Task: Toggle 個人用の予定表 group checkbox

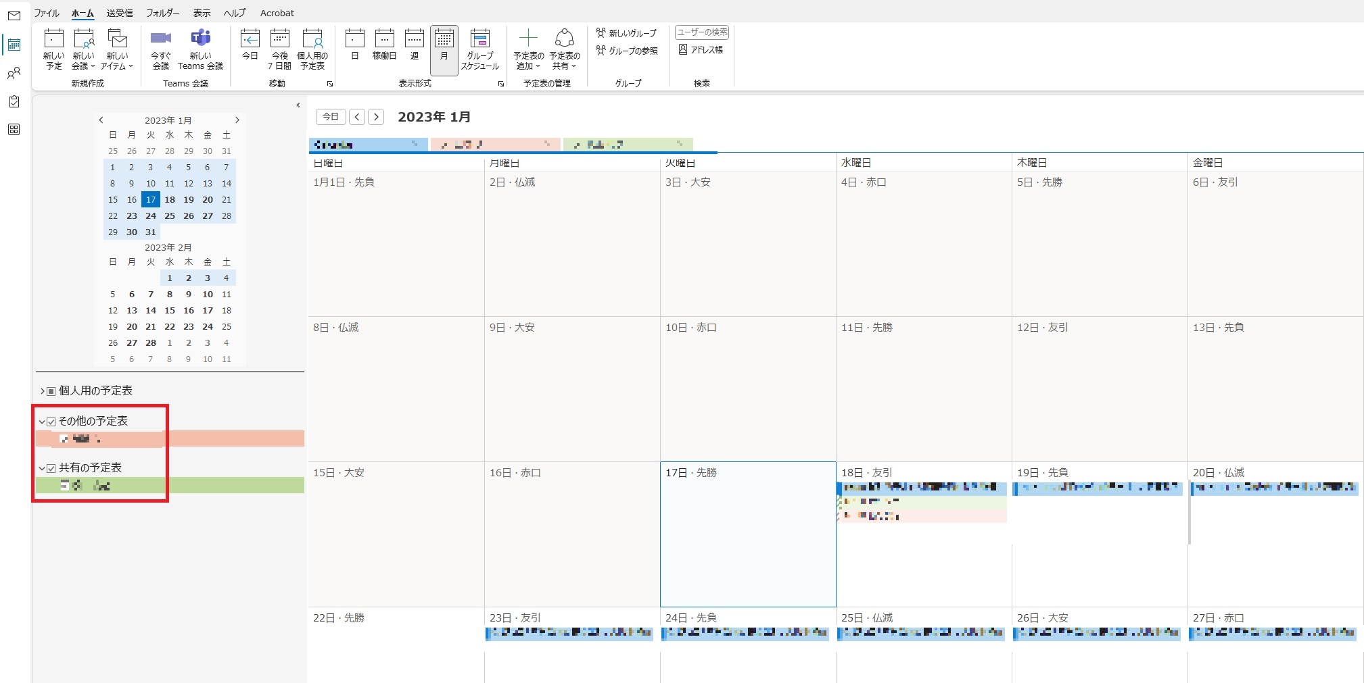Action: [51, 391]
